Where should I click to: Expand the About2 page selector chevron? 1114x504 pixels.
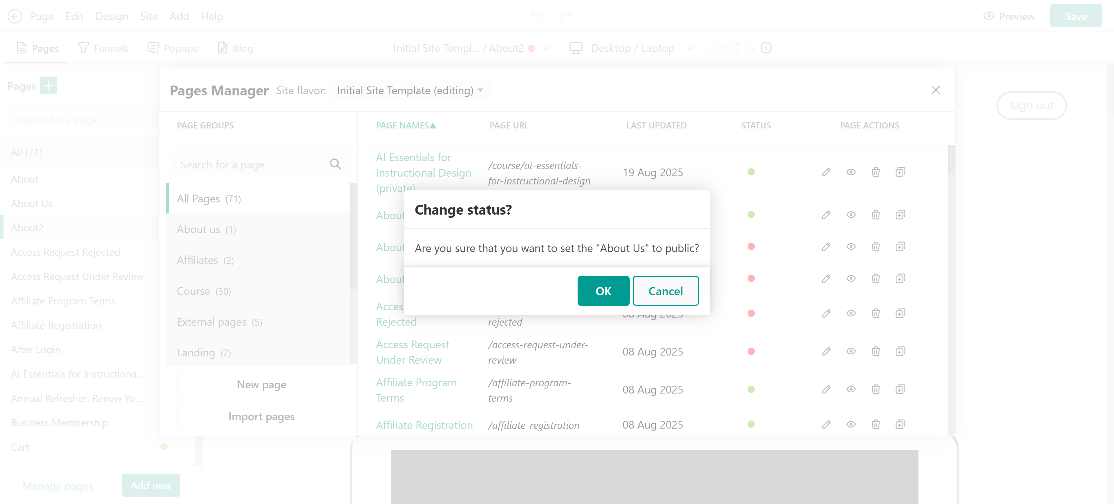tap(547, 48)
